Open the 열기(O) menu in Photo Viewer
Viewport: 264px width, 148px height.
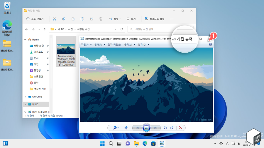144,45
